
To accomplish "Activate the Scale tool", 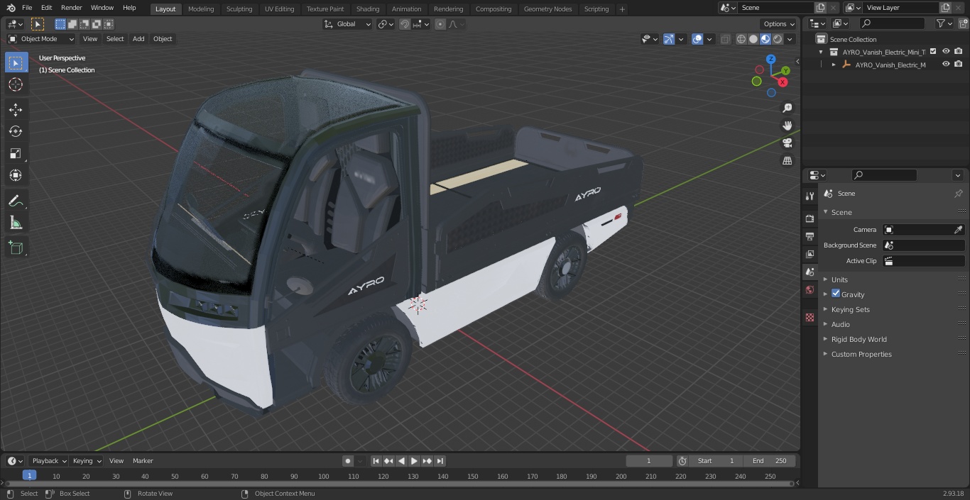I will tap(16, 153).
